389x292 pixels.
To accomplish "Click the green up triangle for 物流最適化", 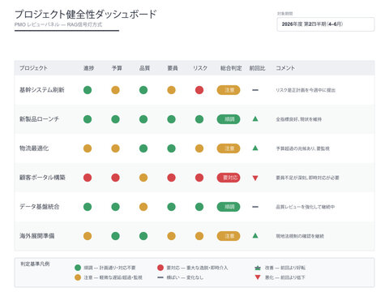I will point(255,148).
